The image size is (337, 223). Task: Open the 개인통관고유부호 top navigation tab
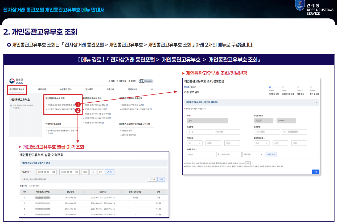coord(17,89)
